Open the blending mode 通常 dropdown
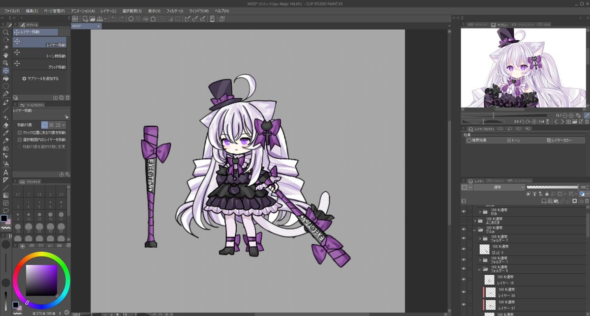The width and height of the screenshot is (590, 316). pyautogui.click(x=499, y=187)
